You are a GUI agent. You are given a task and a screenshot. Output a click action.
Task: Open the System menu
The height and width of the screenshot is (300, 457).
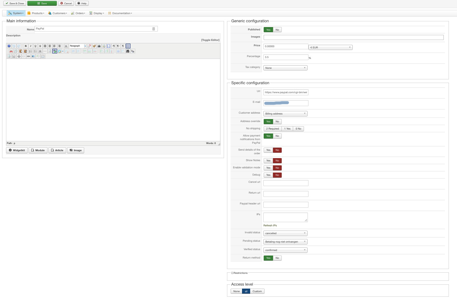[x=16, y=13]
